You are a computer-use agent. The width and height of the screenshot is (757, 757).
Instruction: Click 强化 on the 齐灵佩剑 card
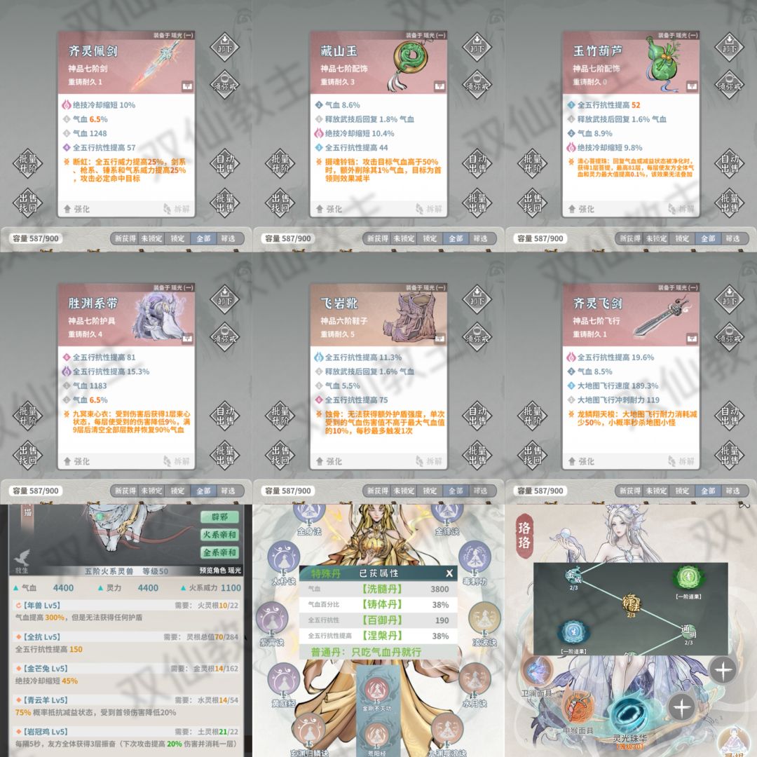coord(77,209)
